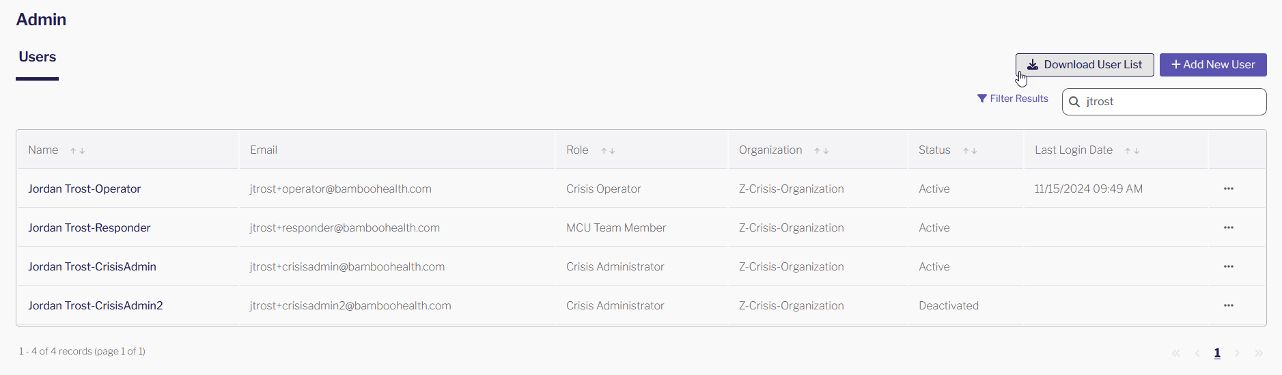Select the Jordan Trost-Operator user name
Screen dimensions: 1282x375
coord(85,189)
